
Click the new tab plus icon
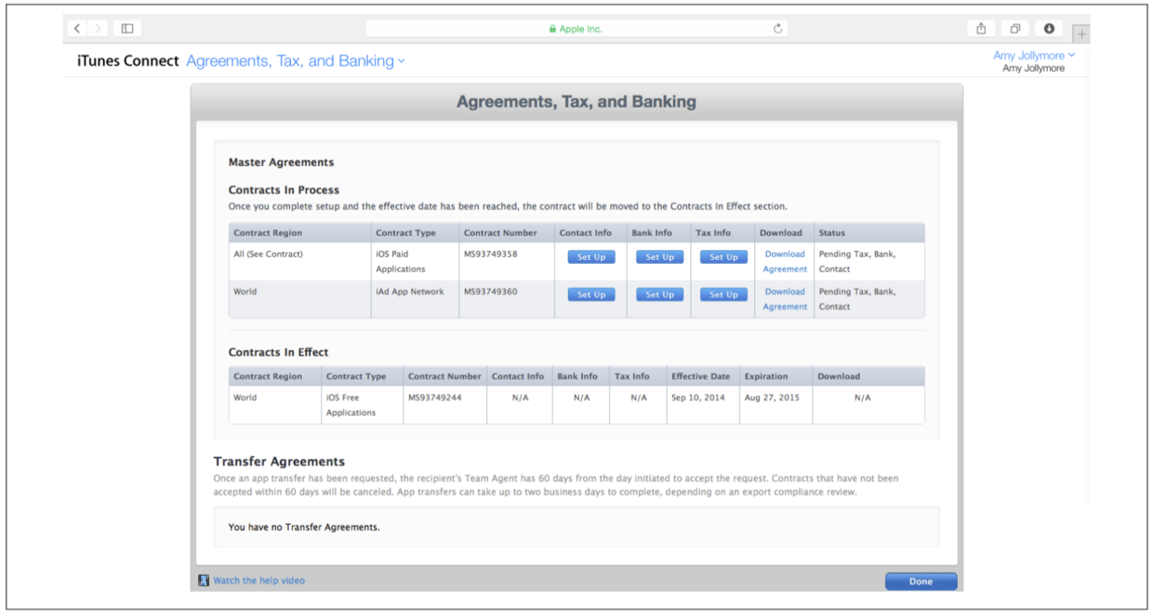coord(1080,34)
